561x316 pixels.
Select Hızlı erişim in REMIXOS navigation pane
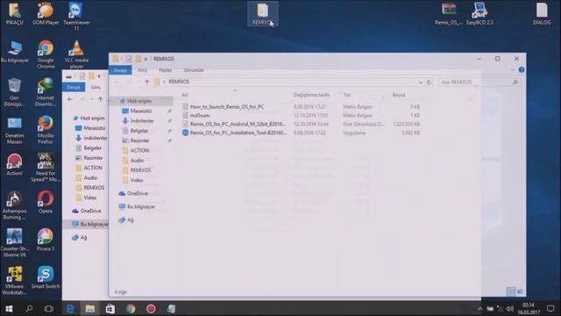(x=139, y=101)
